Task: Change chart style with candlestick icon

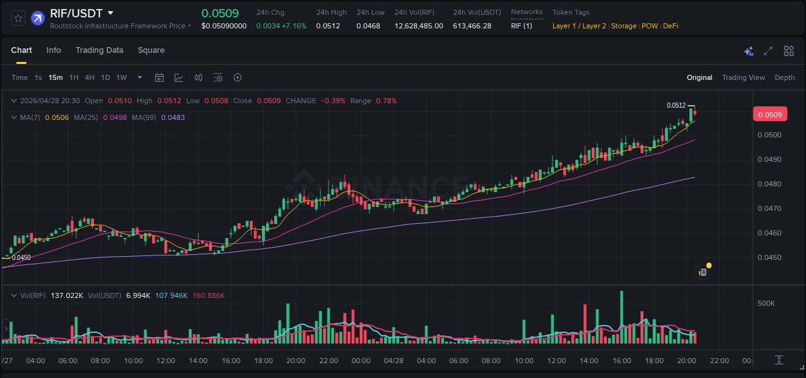Action: tap(199, 77)
